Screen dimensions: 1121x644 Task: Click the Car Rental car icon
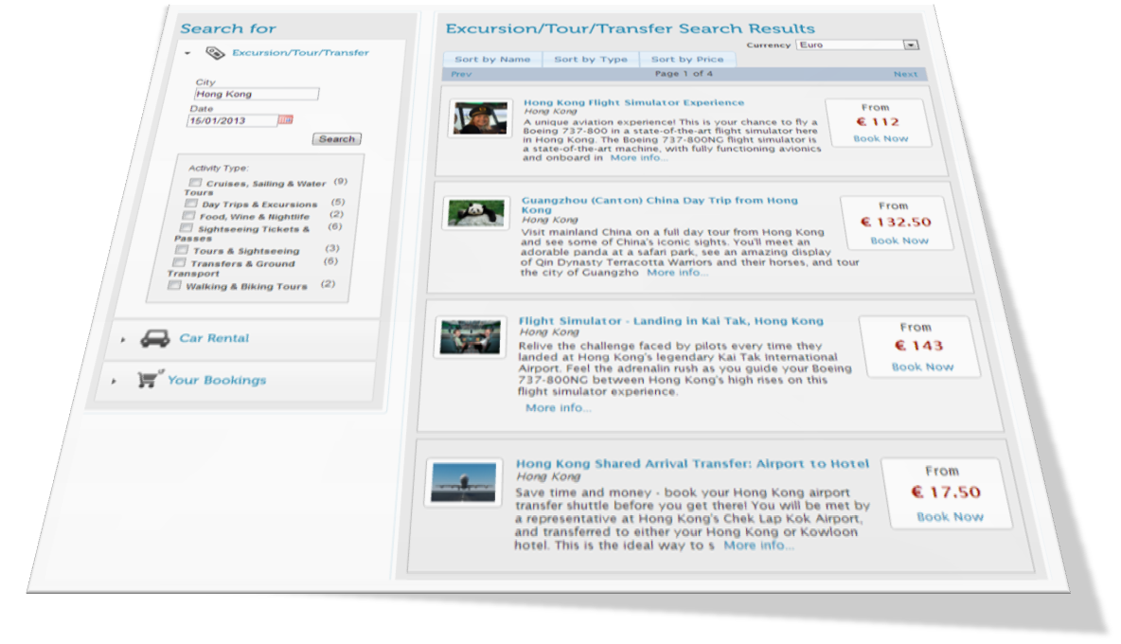tap(155, 338)
